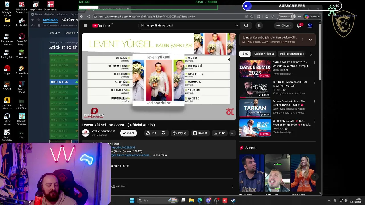Open the YouTube account avatar menu
Screen dimensions: 365x205
[310, 26]
